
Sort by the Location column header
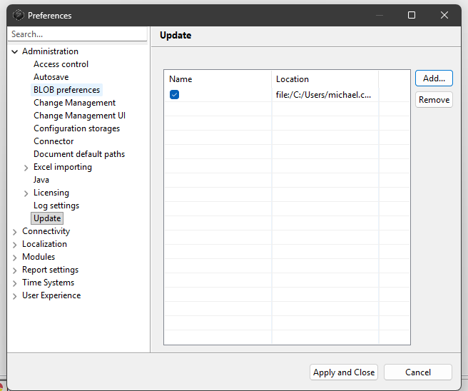[325, 79]
